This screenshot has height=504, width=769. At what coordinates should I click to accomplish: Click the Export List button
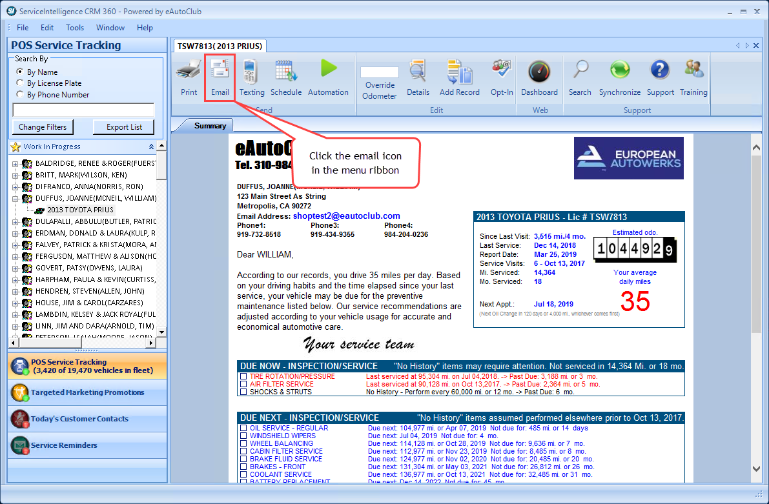(124, 127)
